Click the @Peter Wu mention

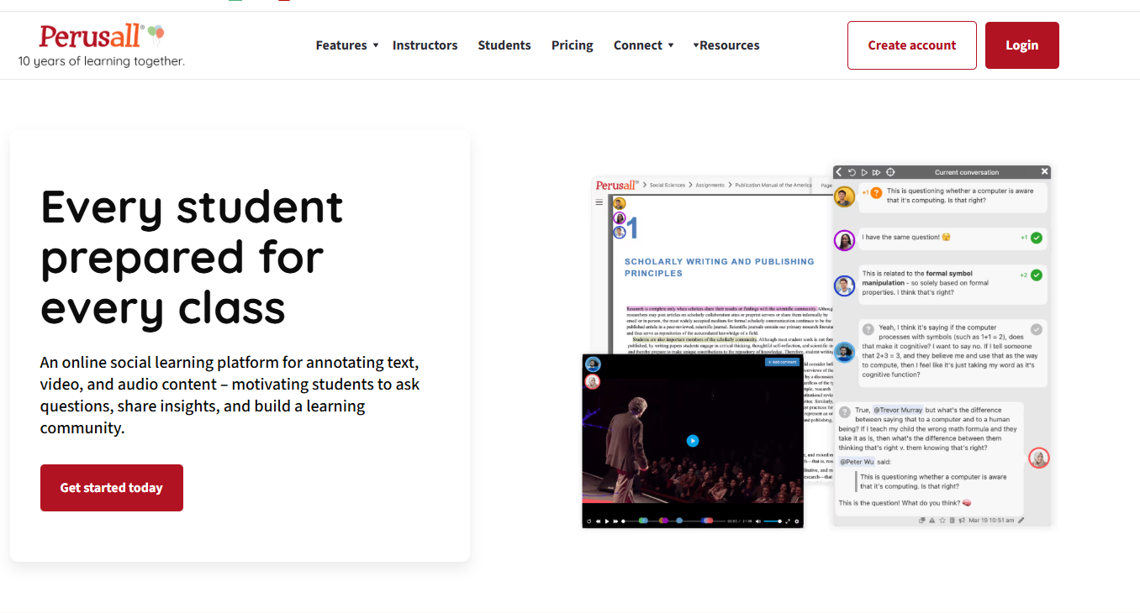857,461
